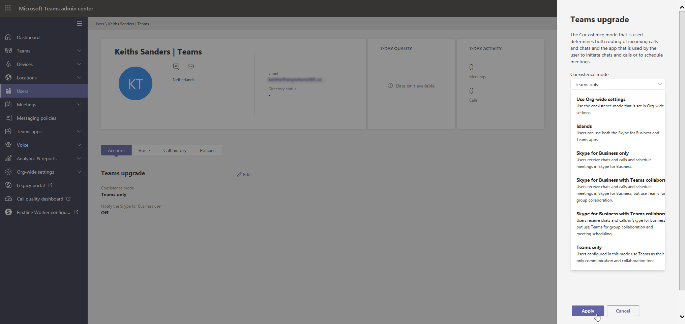Image resolution: width=685 pixels, height=324 pixels.
Task: Click the Call quality dashboard icon
Action: (8, 199)
